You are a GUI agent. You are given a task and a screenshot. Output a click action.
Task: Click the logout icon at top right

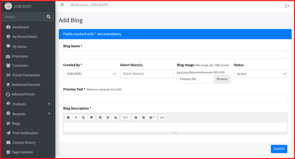click(x=287, y=6)
